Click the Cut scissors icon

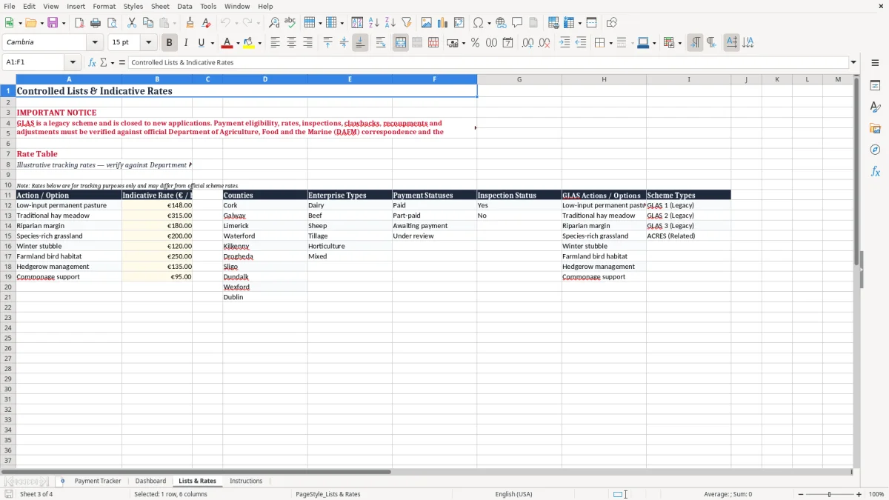pyautogui.click(x=132, y=23)
